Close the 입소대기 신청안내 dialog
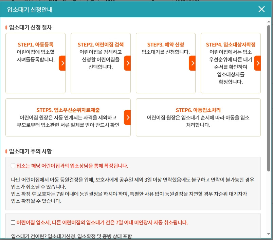 261,9
